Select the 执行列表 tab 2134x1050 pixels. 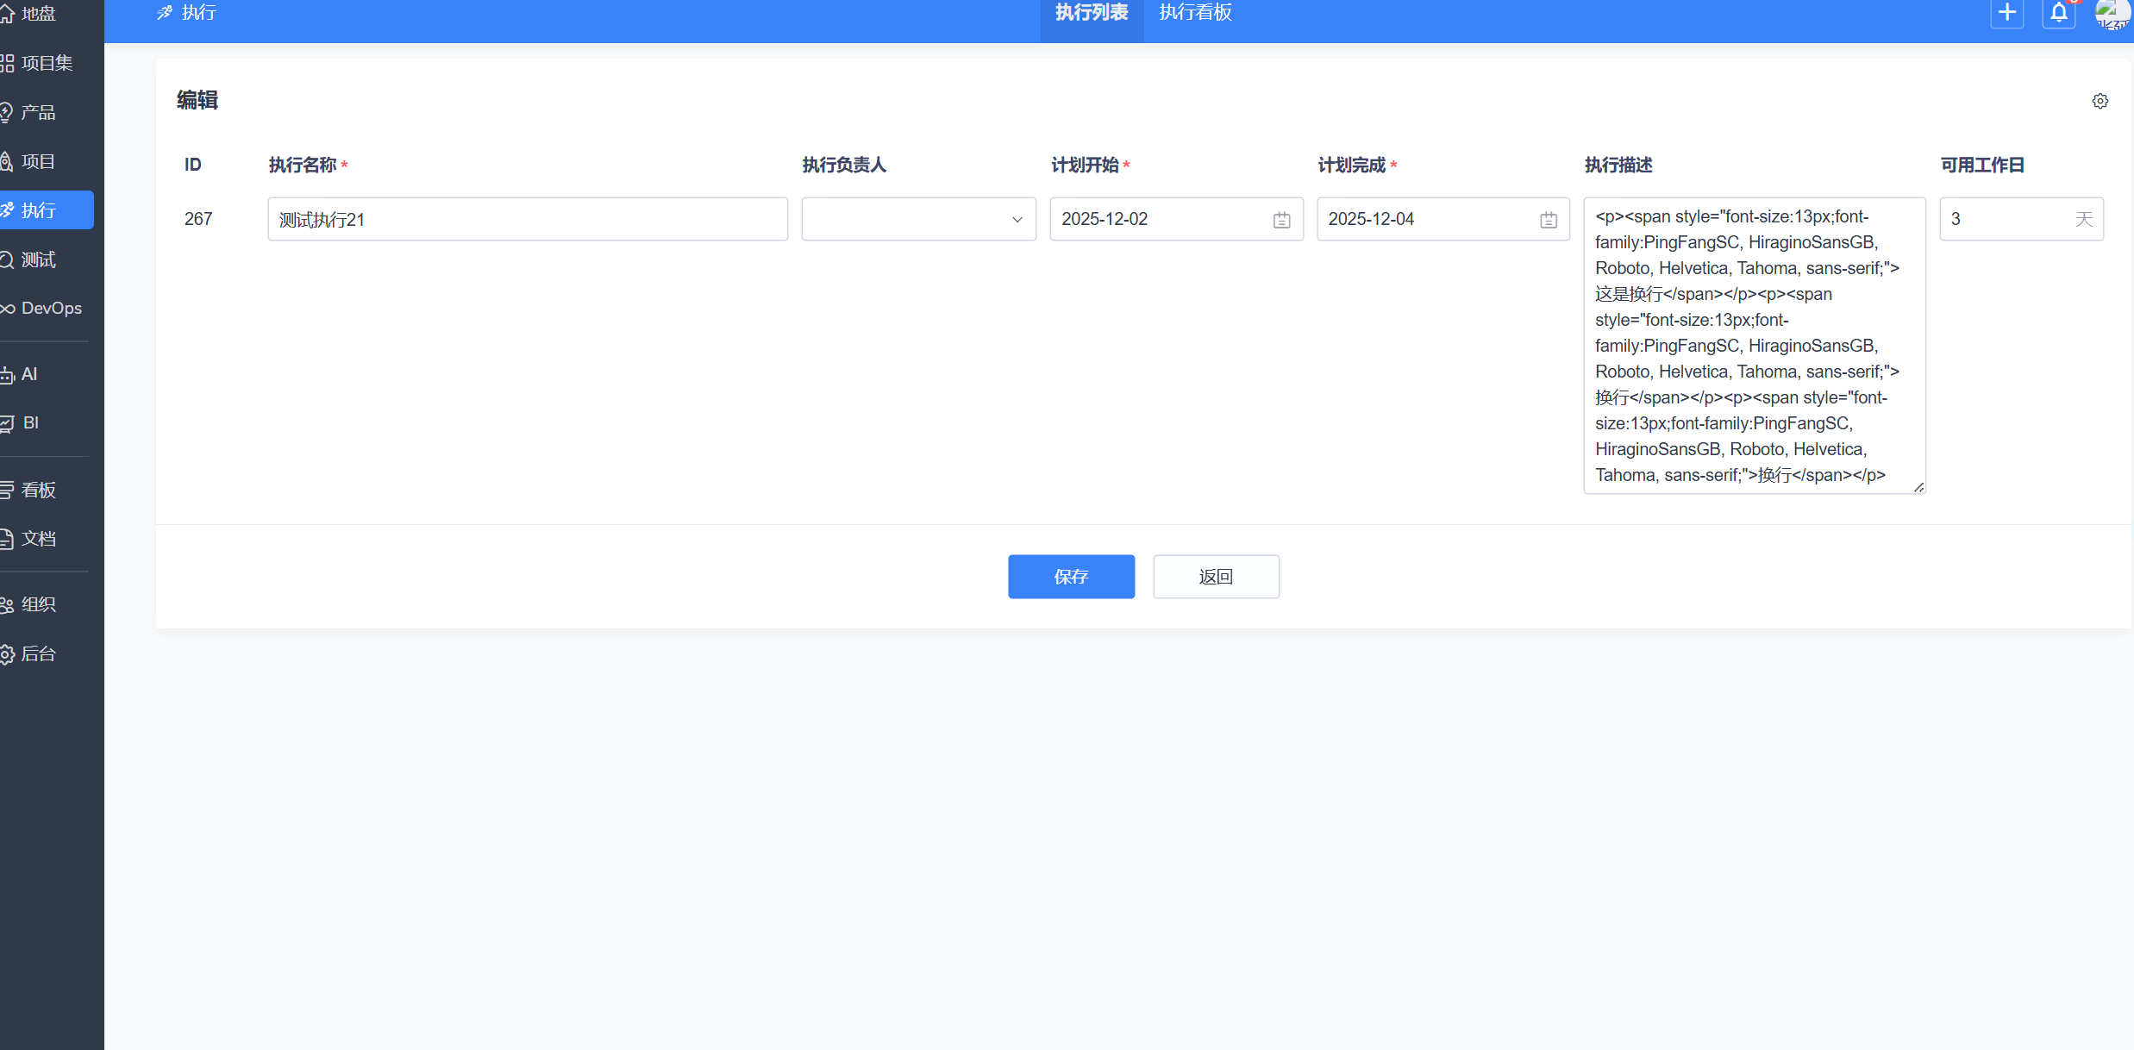[x=1091, y=13]
